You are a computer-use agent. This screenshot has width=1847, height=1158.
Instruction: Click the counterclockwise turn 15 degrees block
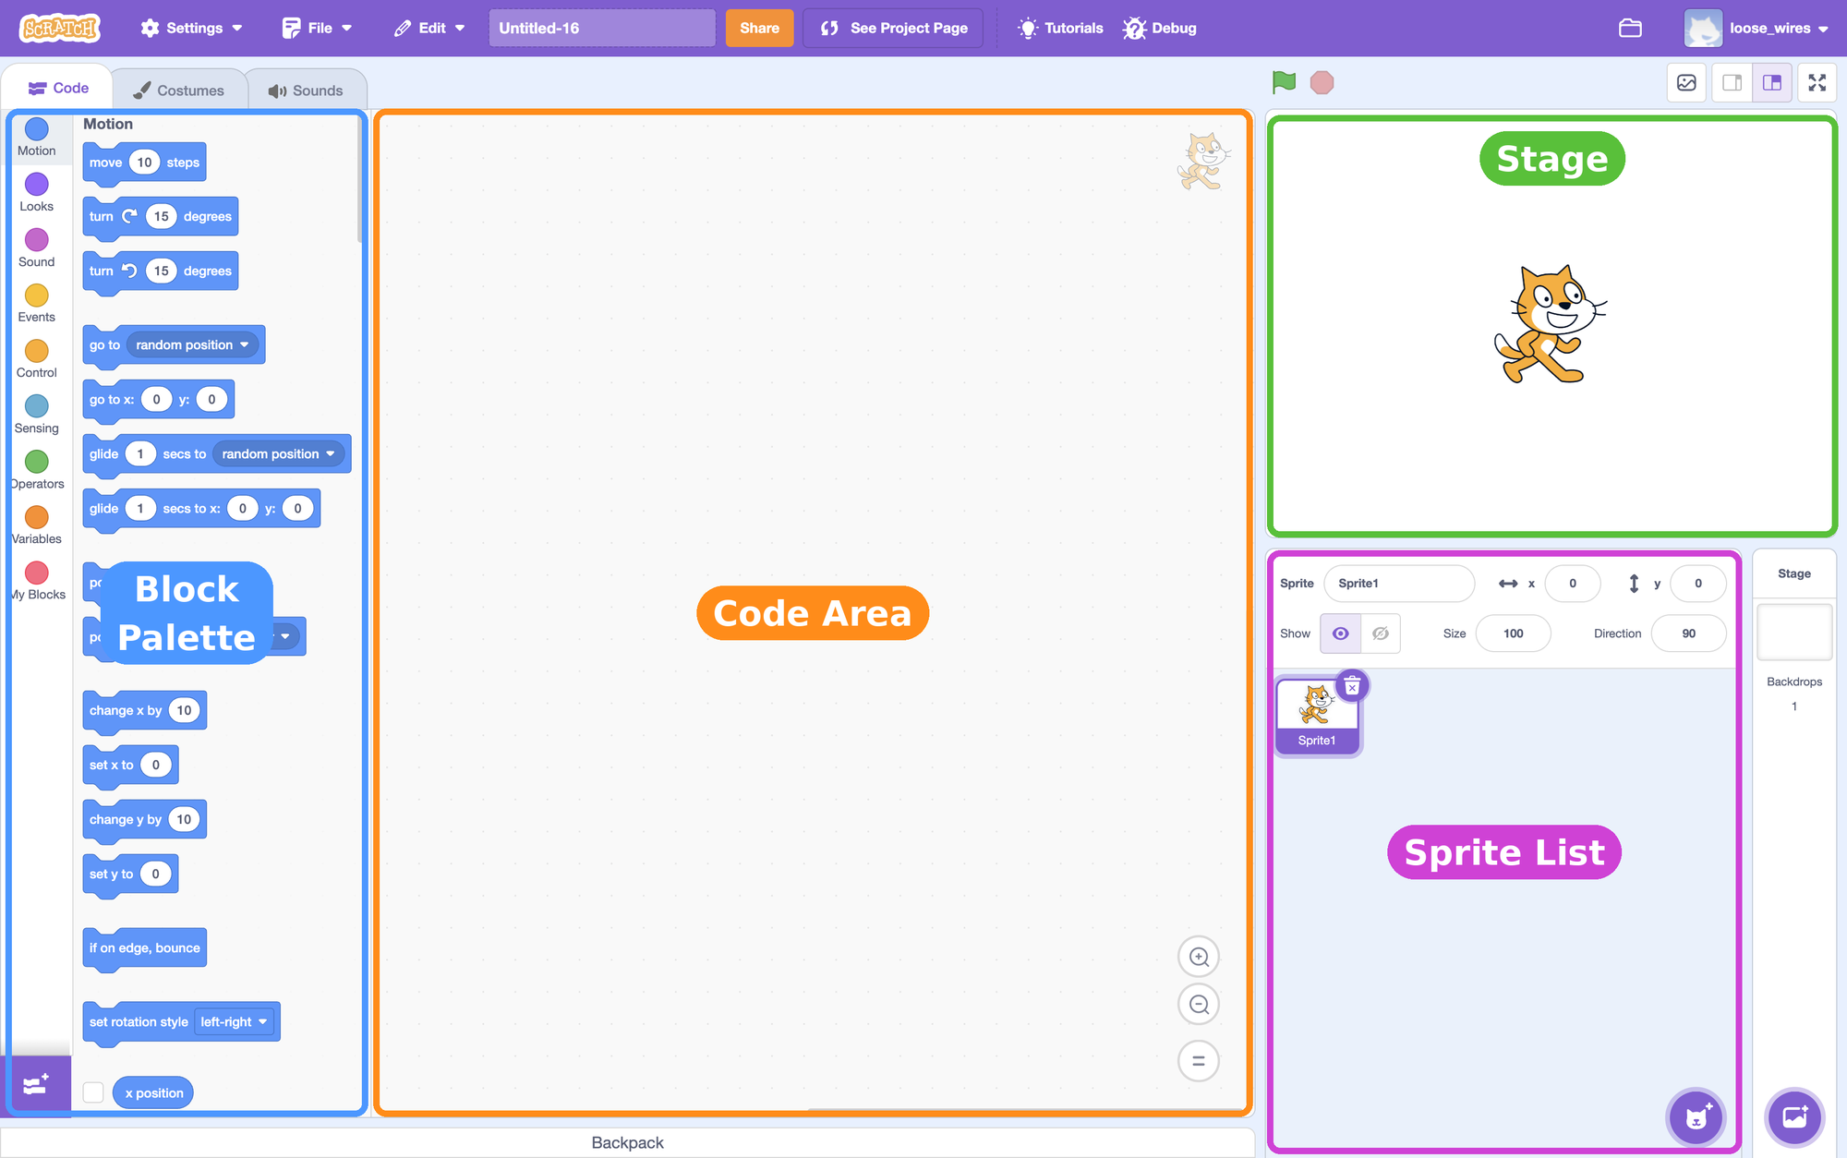pyautogui.click(x=160, y=271)
